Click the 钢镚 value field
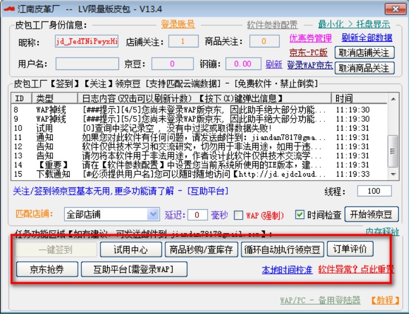409x316 pixels. [243, 64]
